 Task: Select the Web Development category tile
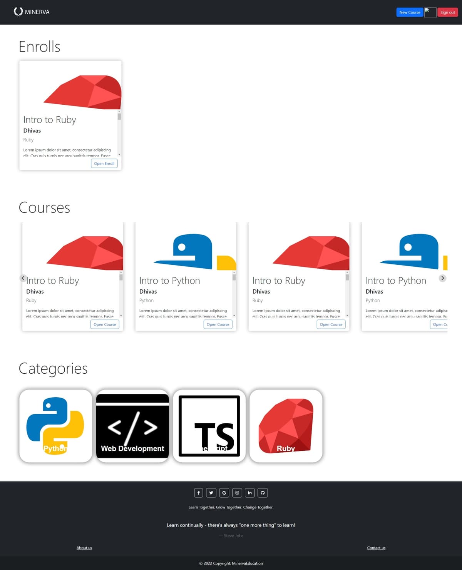pos(132,425)
